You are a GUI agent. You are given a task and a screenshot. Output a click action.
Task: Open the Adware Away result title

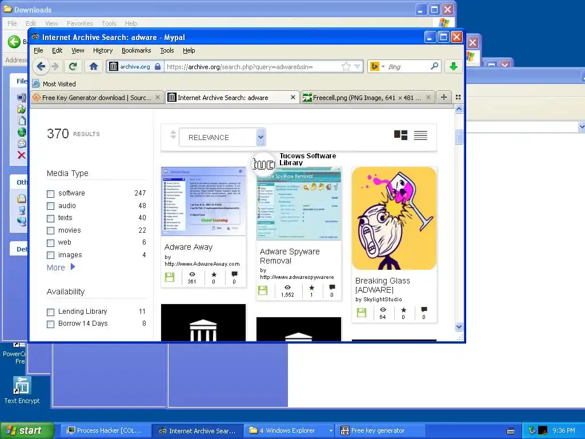coord(189,247)
